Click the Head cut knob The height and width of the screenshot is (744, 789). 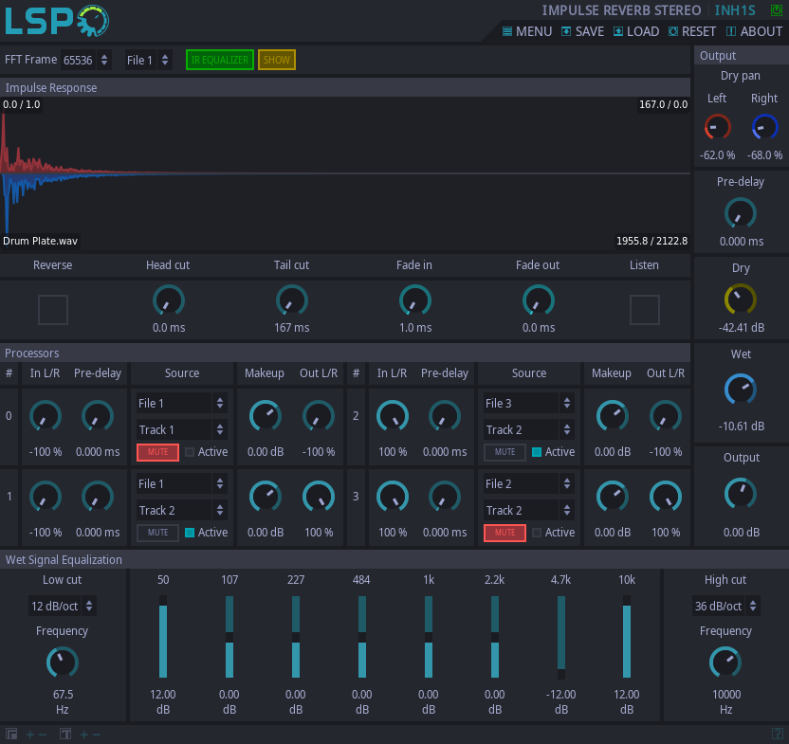[x=169, y=300]
